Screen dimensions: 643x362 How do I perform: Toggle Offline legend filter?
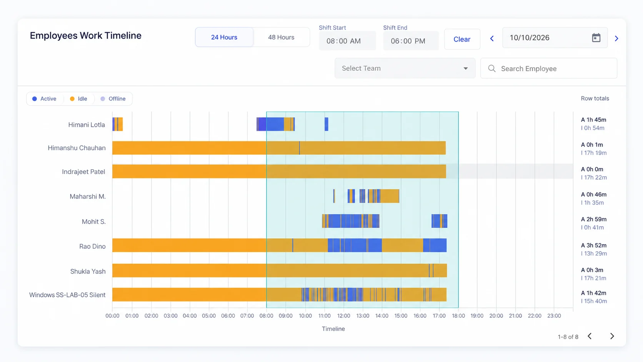tap(113, 99)
